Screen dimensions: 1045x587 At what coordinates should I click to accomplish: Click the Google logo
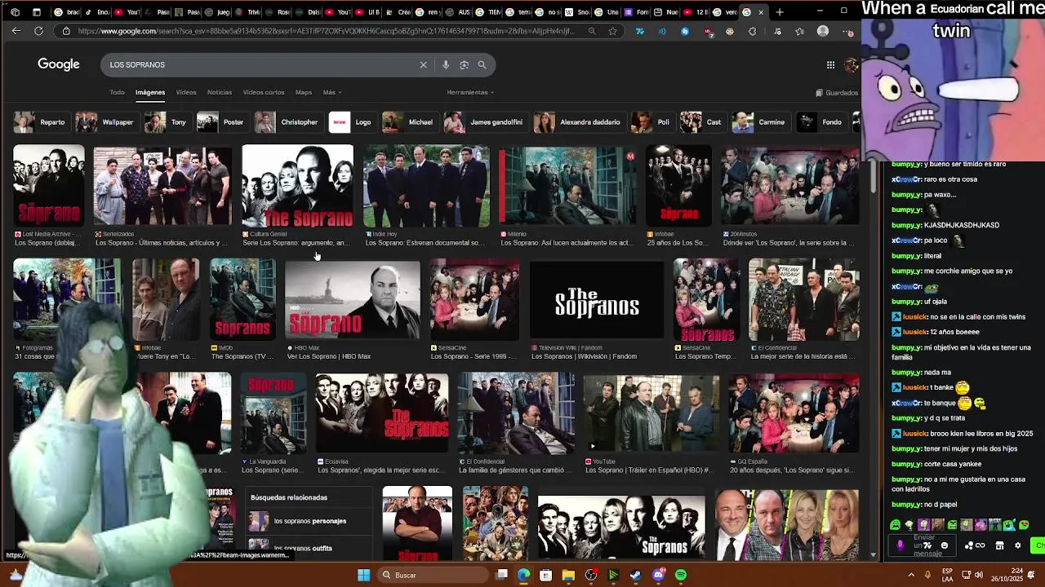point(59,64)
